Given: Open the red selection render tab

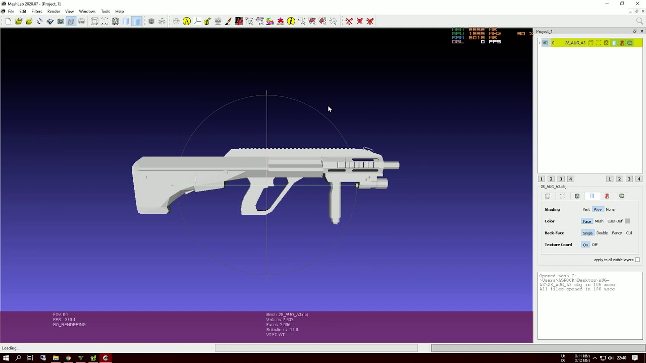Looking at the screenshot, I should 607,196.
